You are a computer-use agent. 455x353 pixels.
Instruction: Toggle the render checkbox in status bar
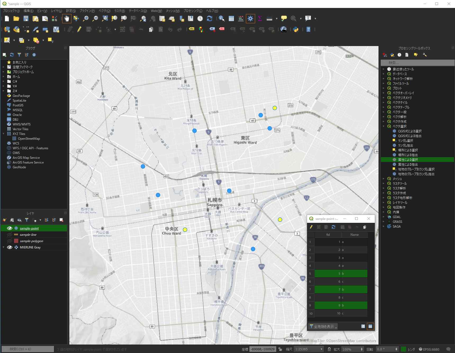(404, 349)
